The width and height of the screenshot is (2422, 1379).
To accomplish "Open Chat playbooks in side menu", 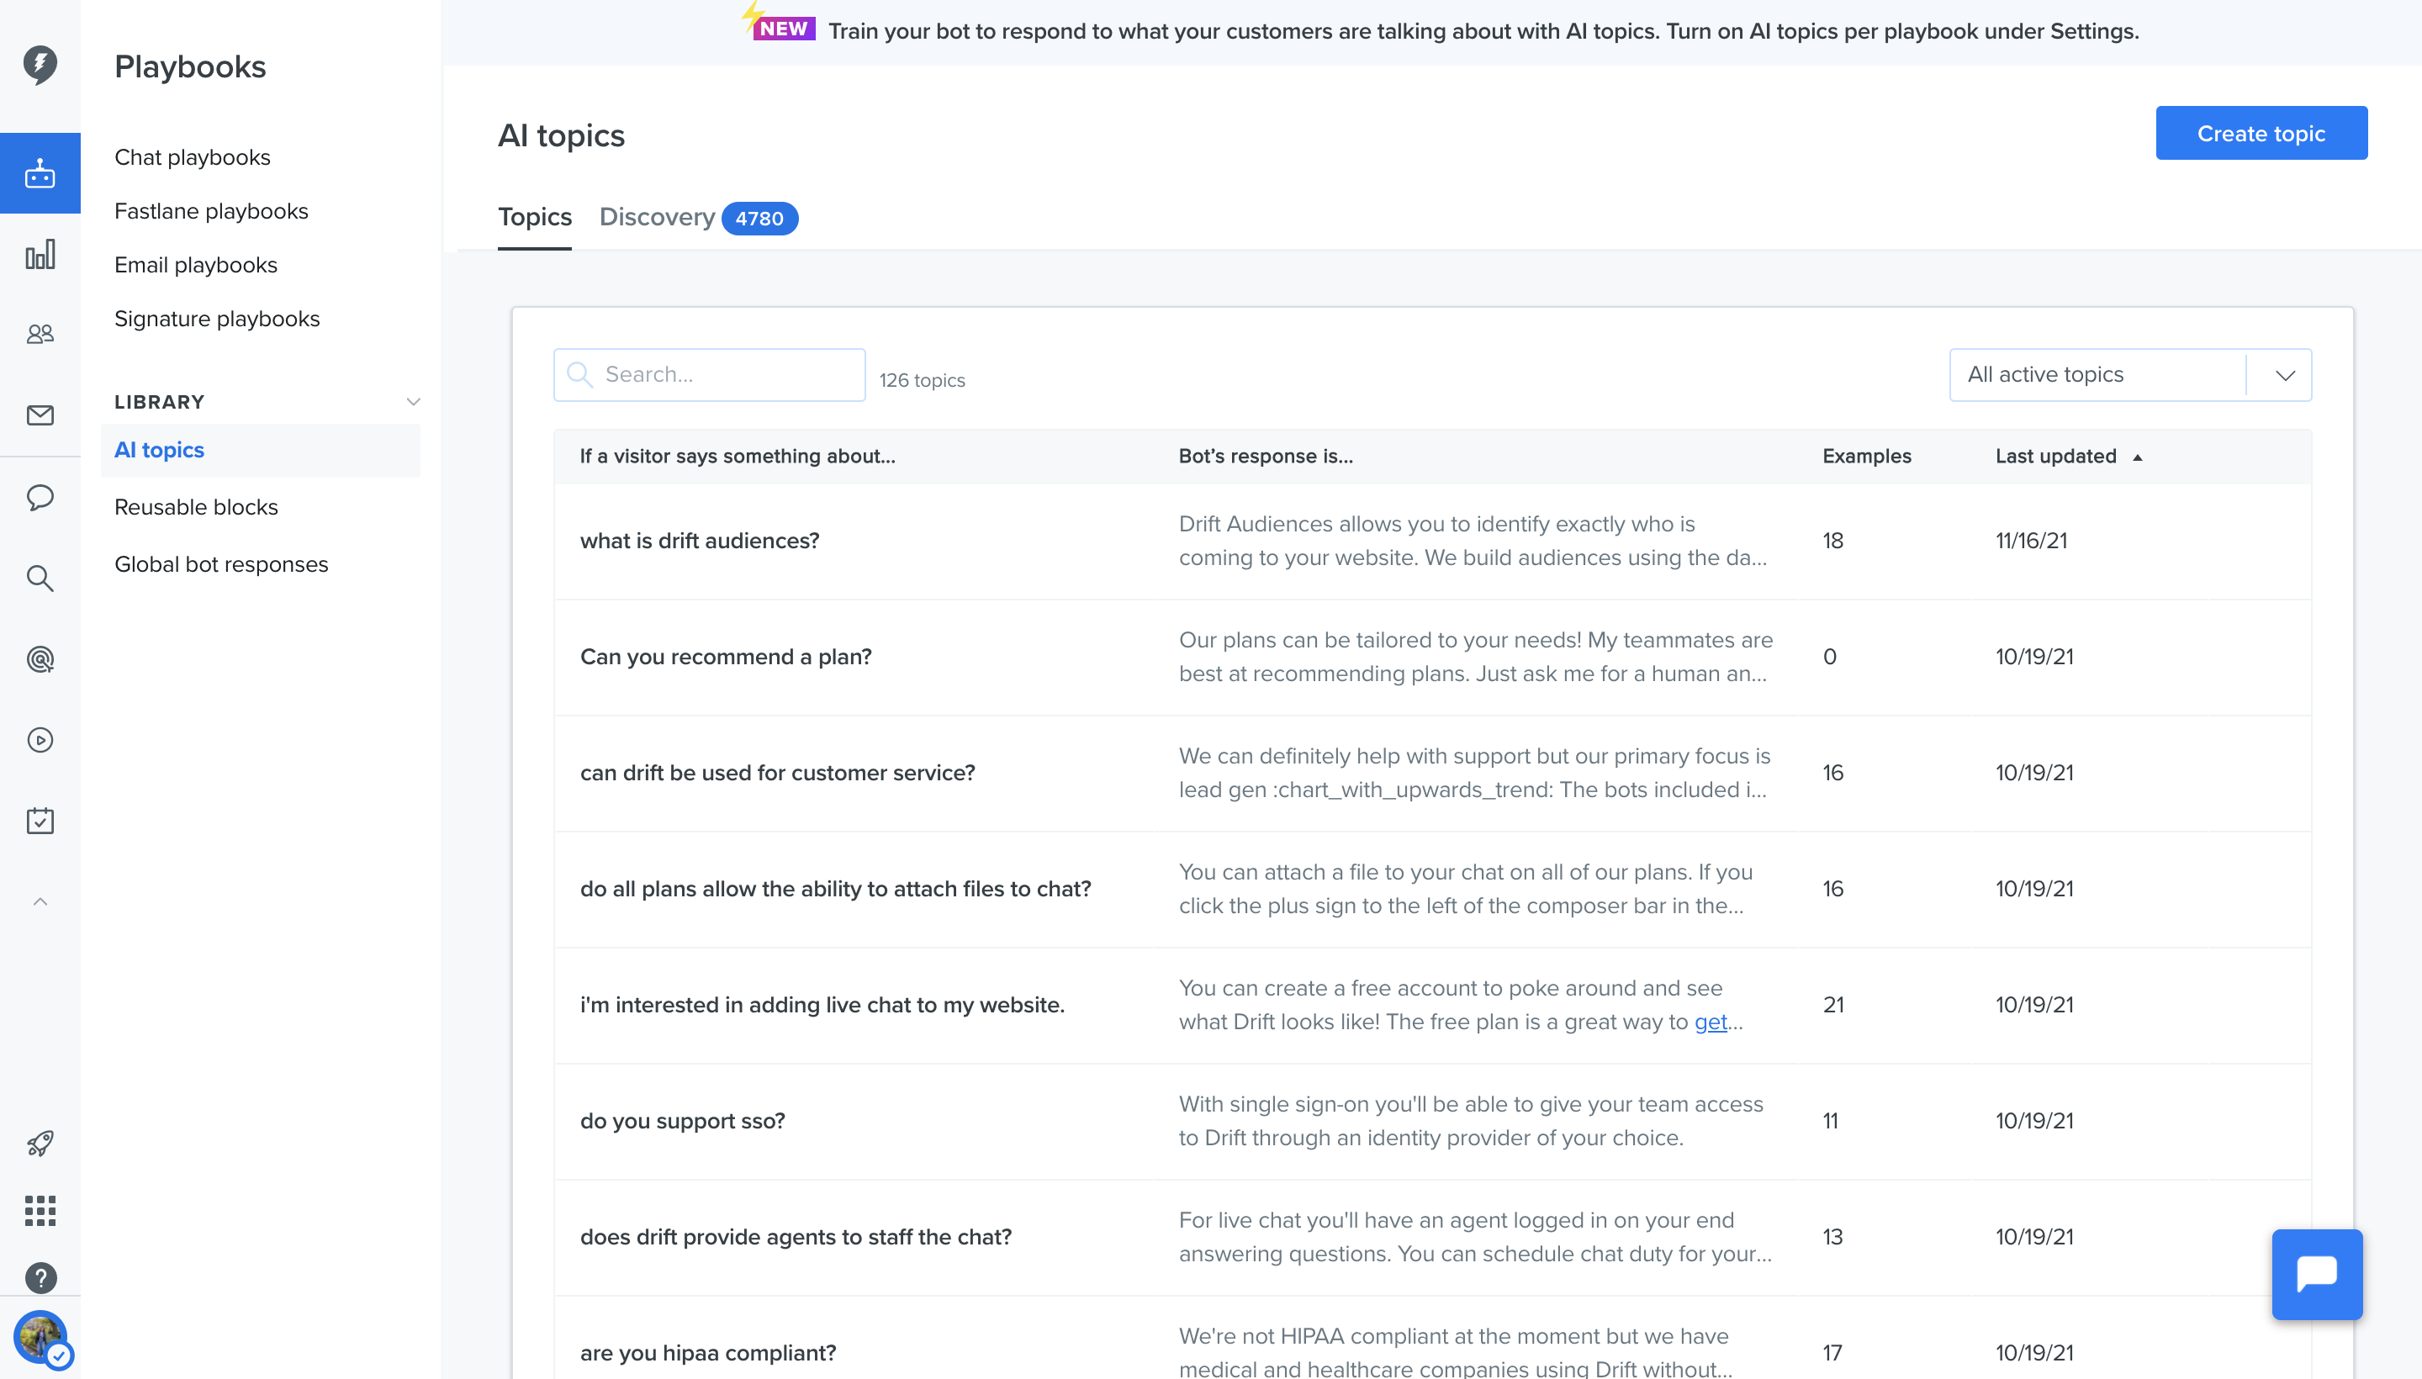I will (x=193, y=157).
